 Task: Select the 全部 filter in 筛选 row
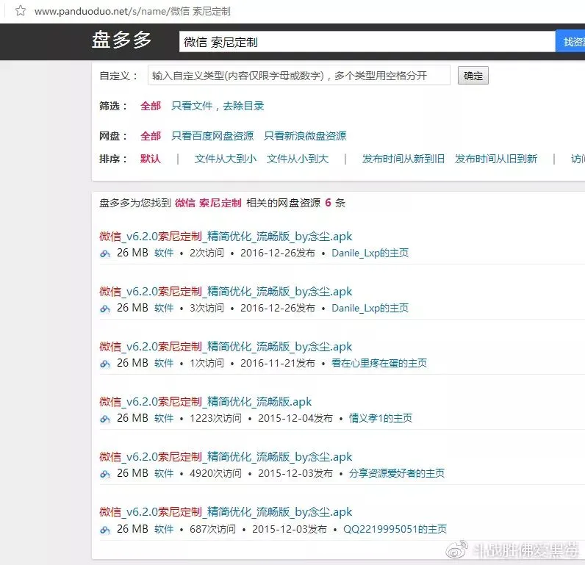pos(151,106)
